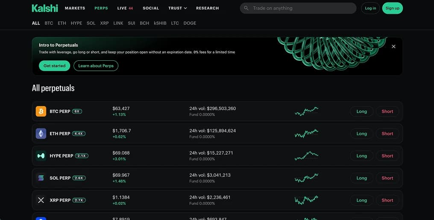Image resolution: width=434 pixels, height=220 pixels.
Task: Click the Kalshi logo
Action: (x=45, y=8)
